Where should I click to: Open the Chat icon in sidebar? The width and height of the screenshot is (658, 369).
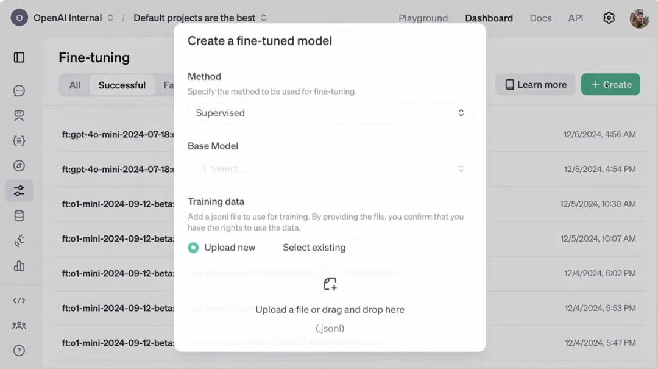[x=19, y=91]
